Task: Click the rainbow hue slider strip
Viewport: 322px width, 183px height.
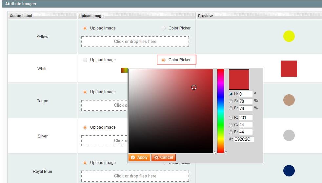Action: pos(221,111)
